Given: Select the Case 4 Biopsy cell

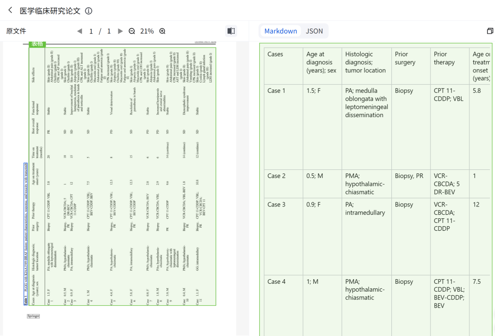Looking at the screenshot, I should (411, 306).
